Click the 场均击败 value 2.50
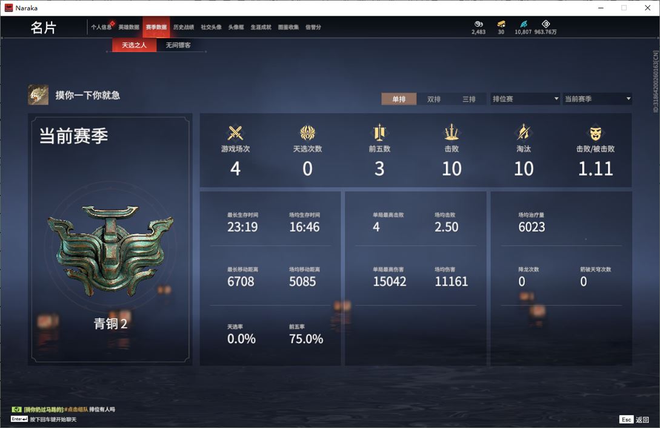Viewport: 660px width, 428px height. (446, 227)
